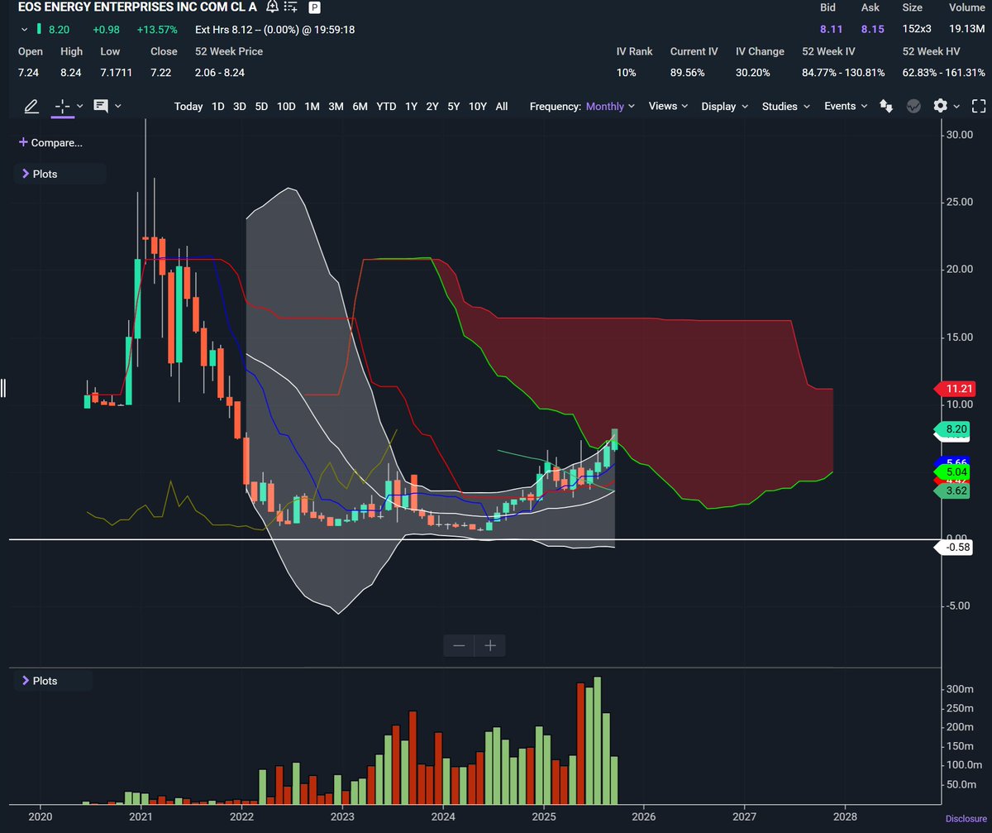Set chart range to 1D
This screenshot has width=992, height=833.
tap(217, 106)
